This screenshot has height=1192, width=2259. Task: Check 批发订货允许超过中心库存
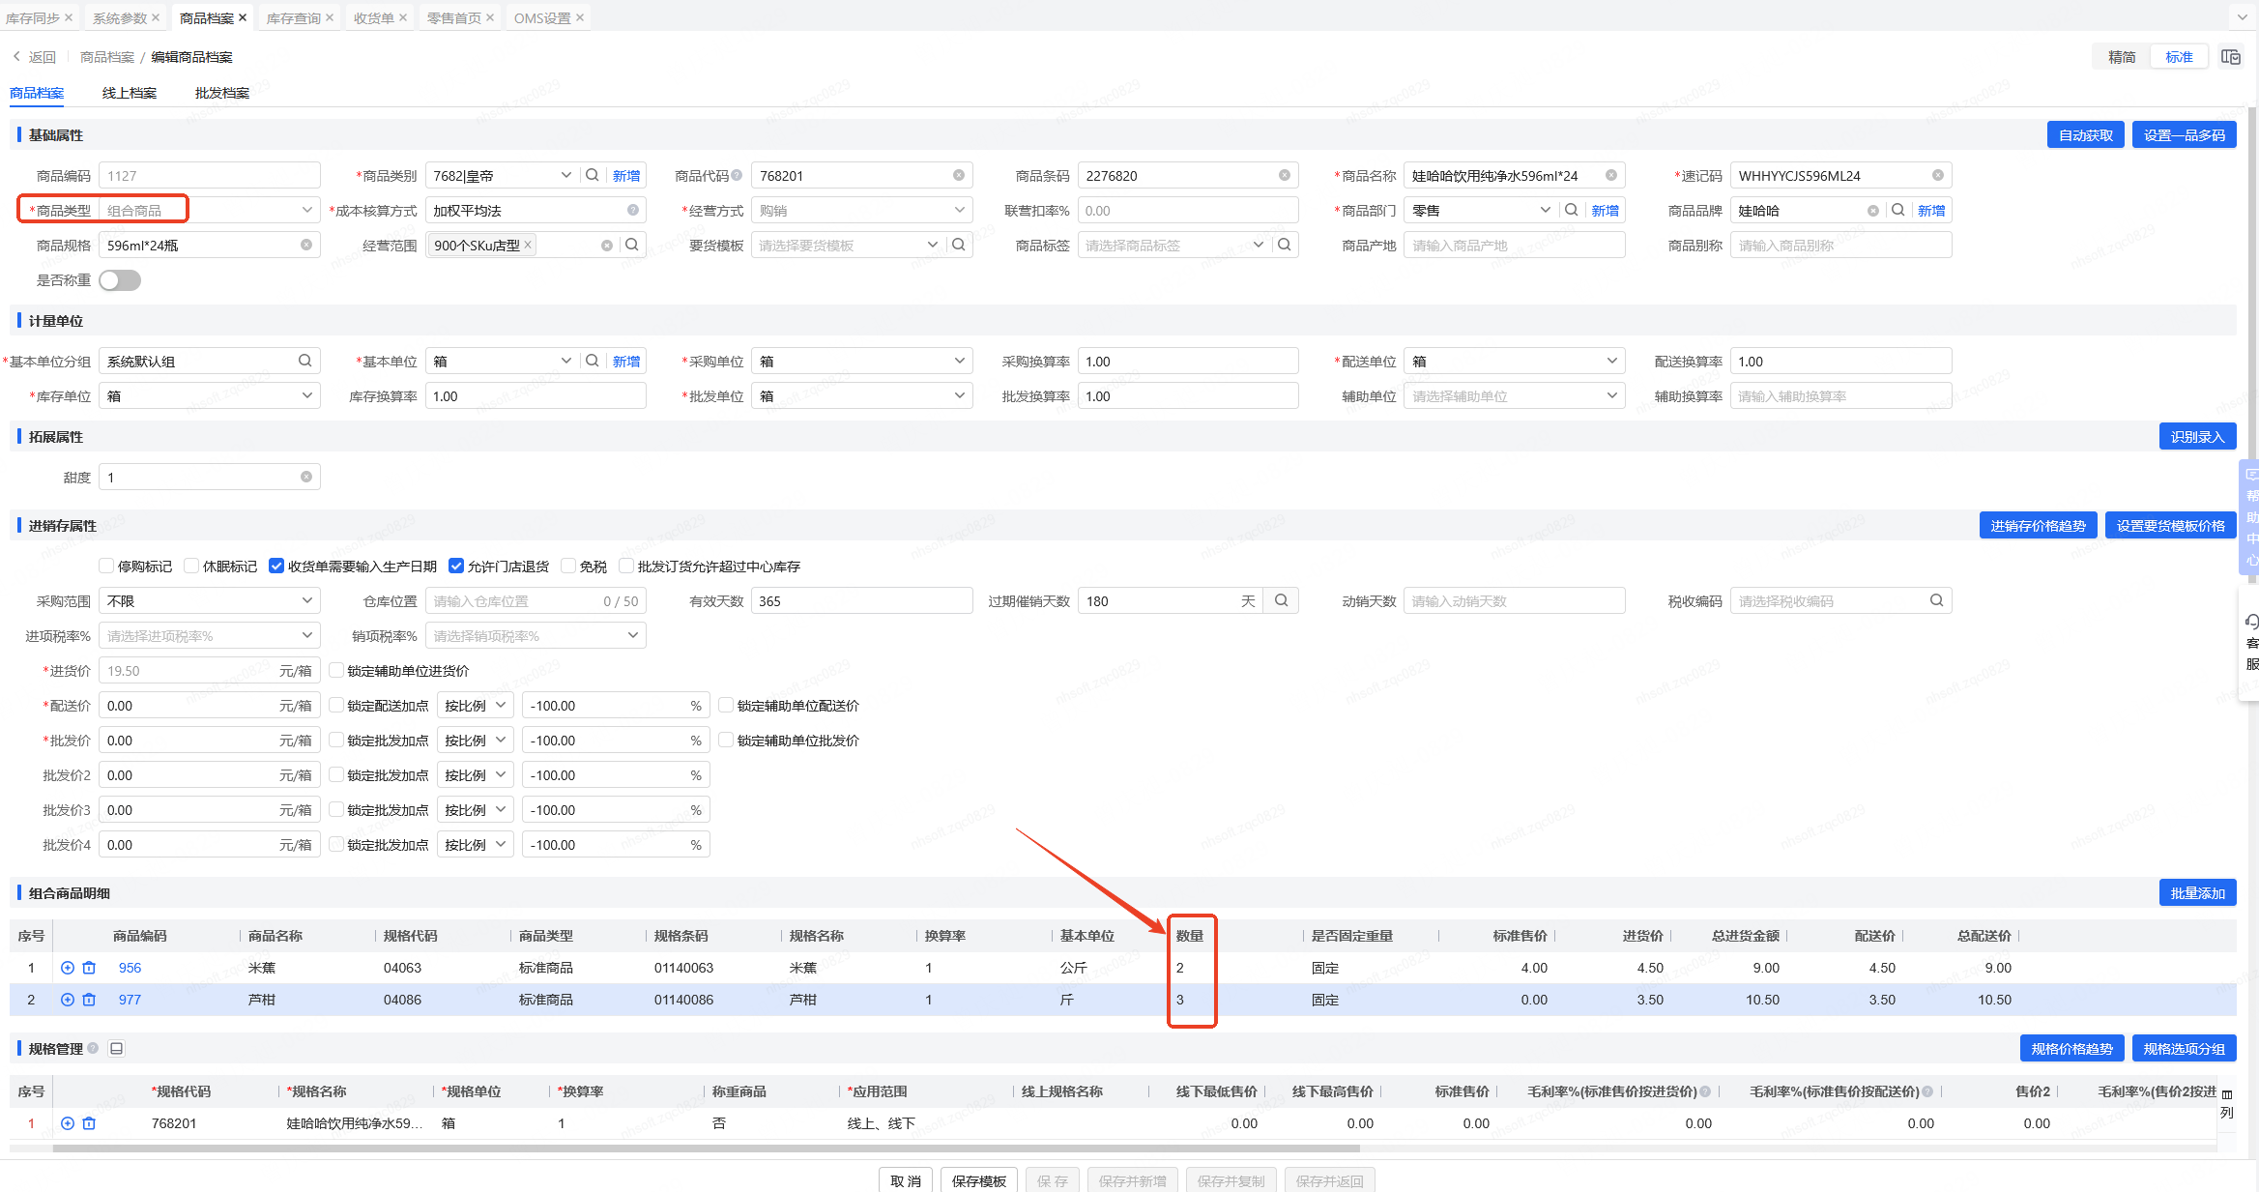tap(626, 567)
